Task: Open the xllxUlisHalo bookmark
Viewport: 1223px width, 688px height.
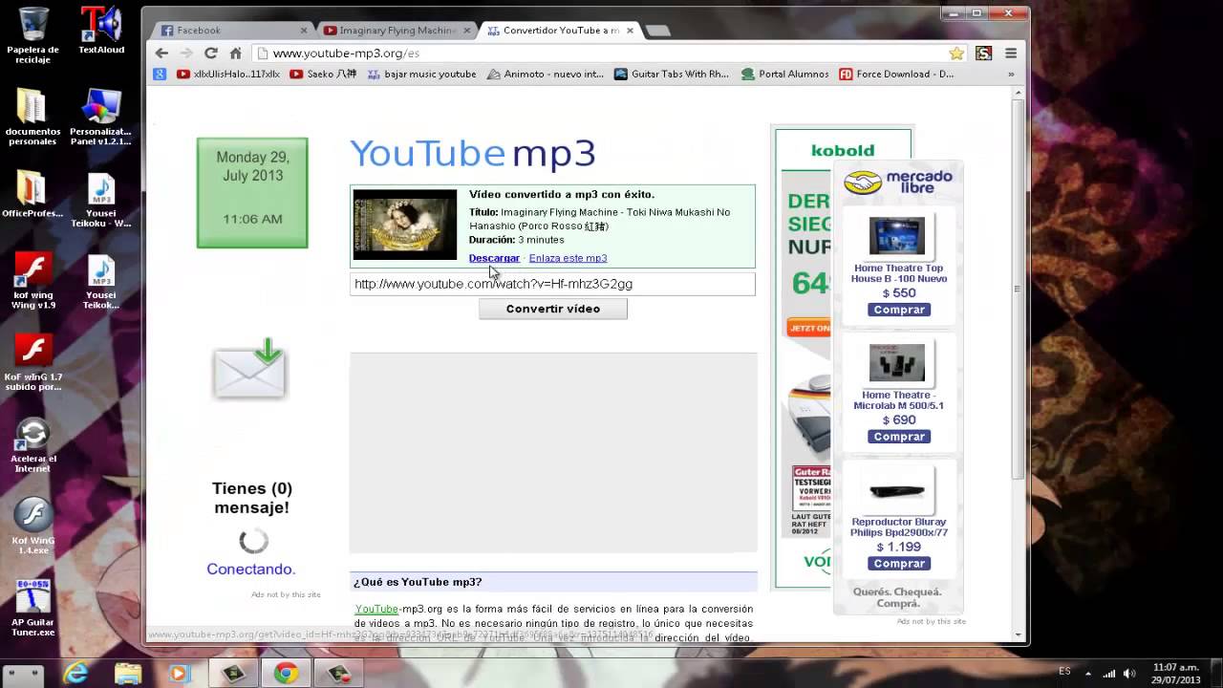Action: [228, 74]
